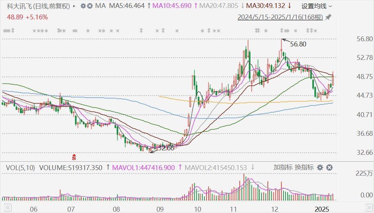Click the red S signal marker
Screen dimensions: 374x213
coord(74,157)
